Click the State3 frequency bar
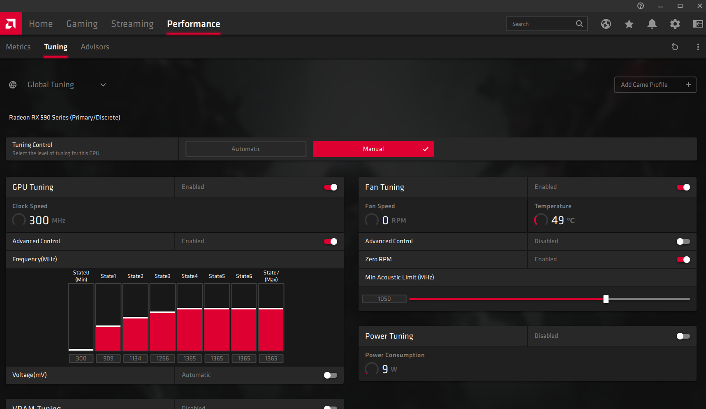Viewport: 706px width, 409px height. click(162, 317)
